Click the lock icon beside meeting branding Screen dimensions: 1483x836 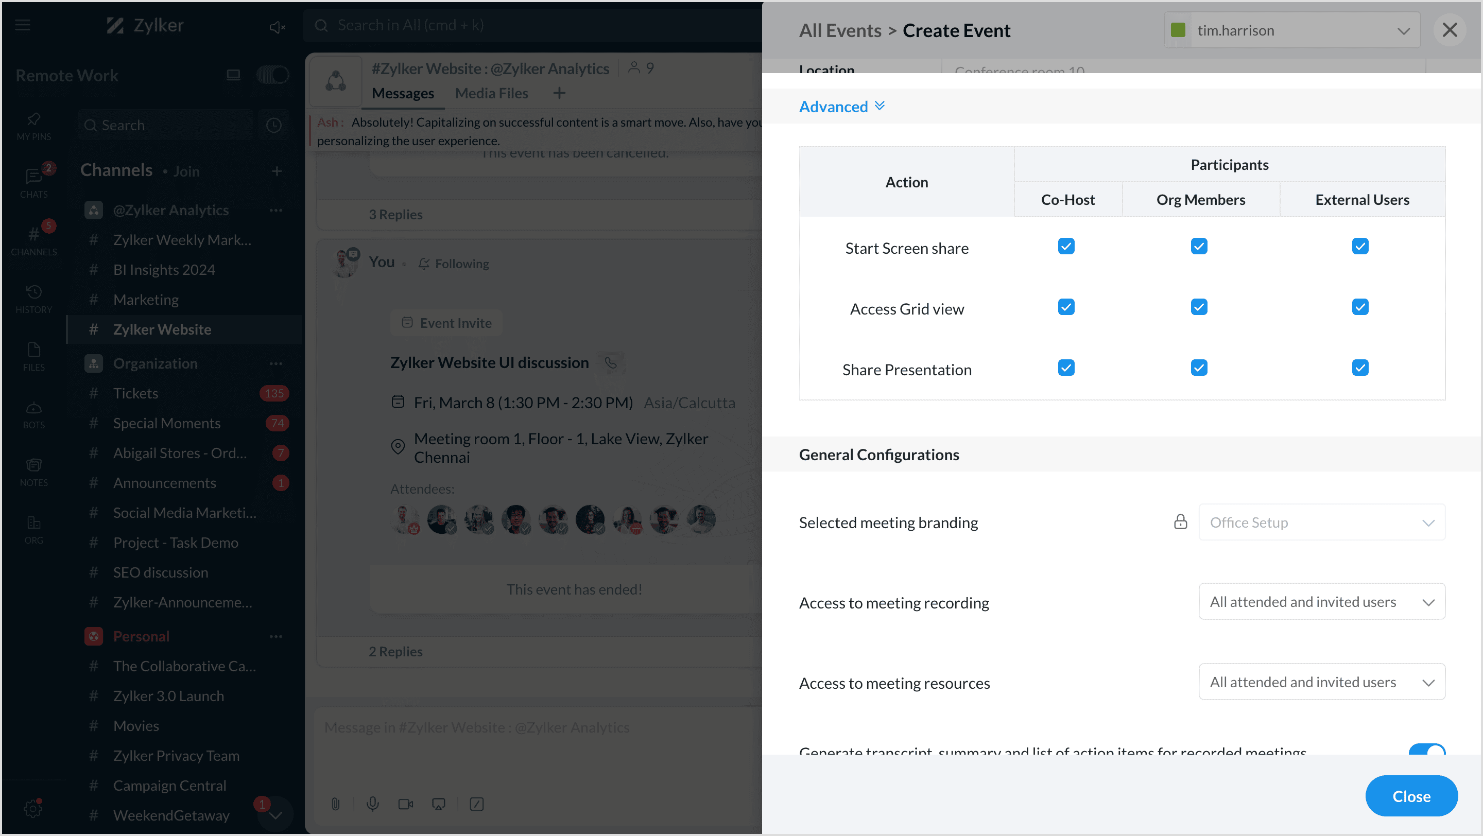pyautogui.click(x=1180, y=522)
